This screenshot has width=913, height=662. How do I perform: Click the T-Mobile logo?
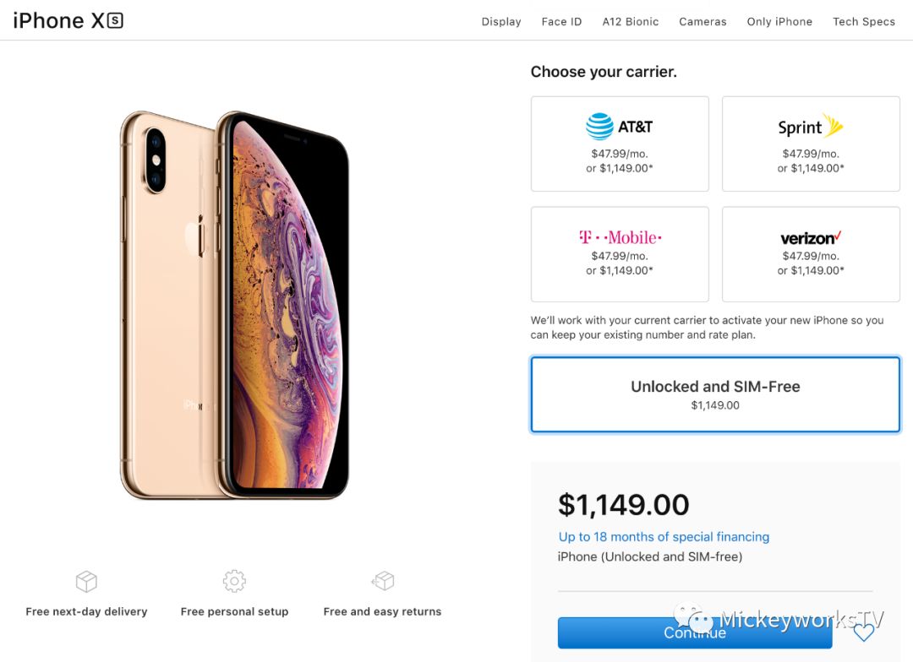pyautogui.click(x=620, y=237)
